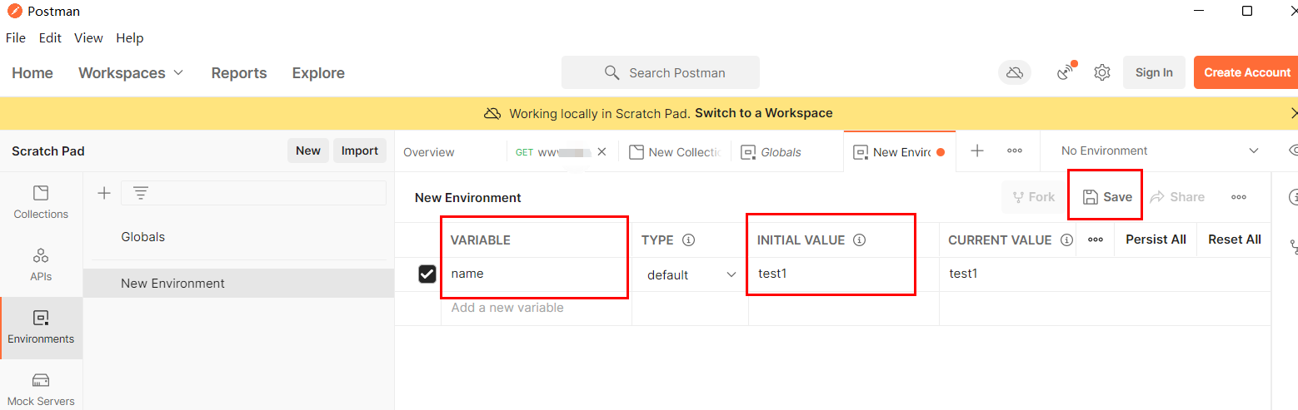Image resolution: width=1298 pixels, height=410 pixels.
Task: Select New Environment in environments list
Action: [238, 284]
